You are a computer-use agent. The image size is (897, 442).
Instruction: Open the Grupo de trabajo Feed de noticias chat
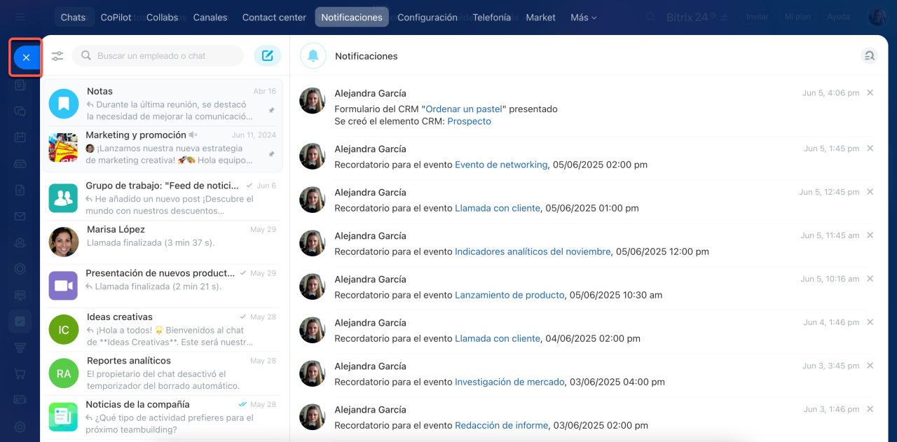pyautogui.click(x=163, y=198)
